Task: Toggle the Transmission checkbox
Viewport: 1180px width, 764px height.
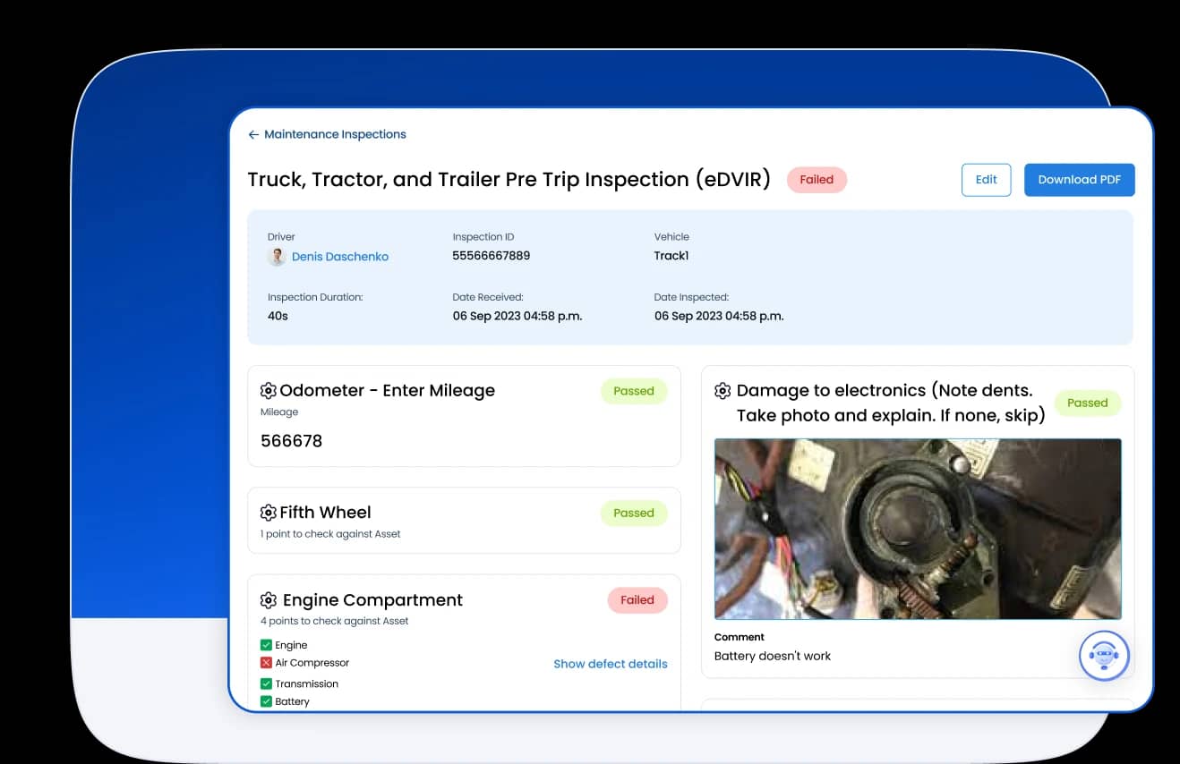Action: pyautogui.click(x=266, y=683)
